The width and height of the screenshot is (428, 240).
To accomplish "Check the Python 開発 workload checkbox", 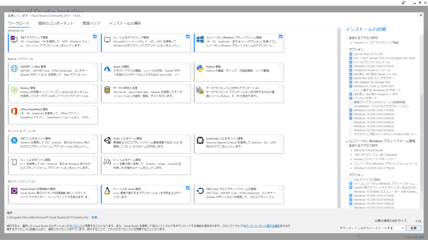I will (x=280, y=66).
